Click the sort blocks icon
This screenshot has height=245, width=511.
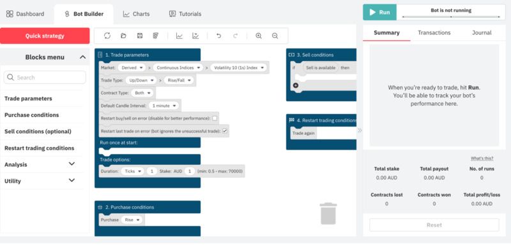(156, 36)
